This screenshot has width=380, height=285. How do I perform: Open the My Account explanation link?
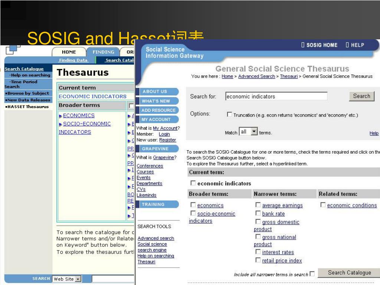pyautogui.click(x=165, y=128)
